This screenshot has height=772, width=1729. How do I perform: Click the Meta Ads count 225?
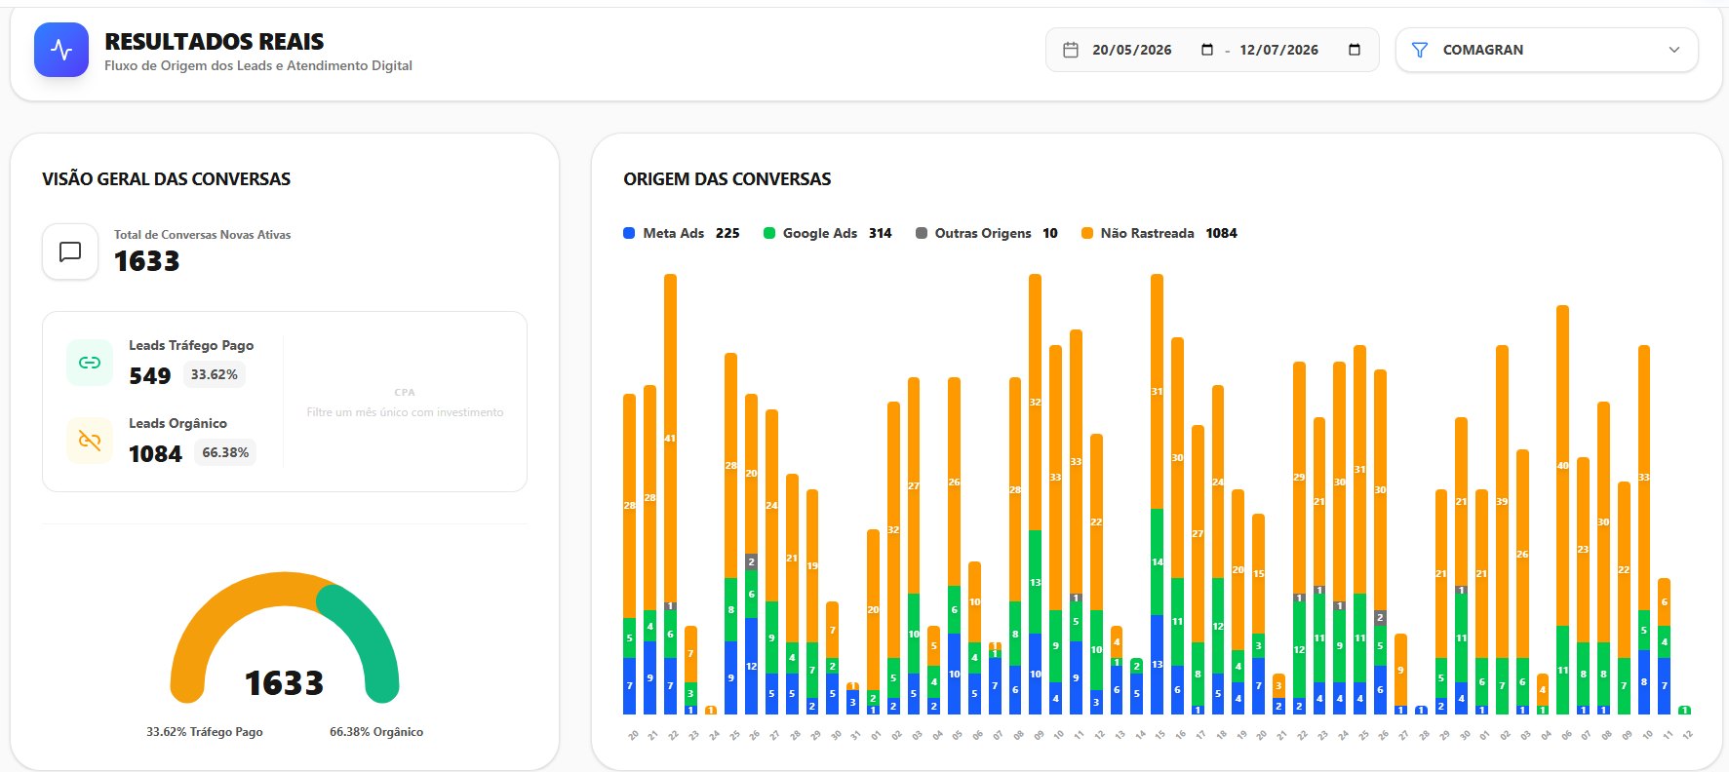click(x=727, y=233)
